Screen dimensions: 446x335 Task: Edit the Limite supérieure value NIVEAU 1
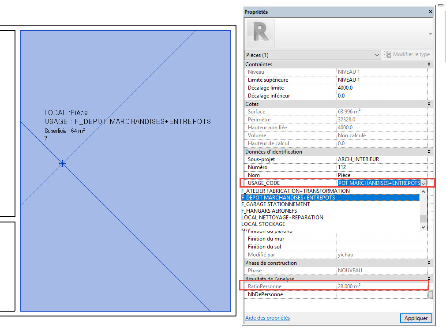click(x=382, y=80)
